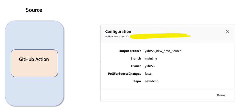
Task: Close the Configuration dialog with the X
Action: pyautogui.click(x=227, y=31)
